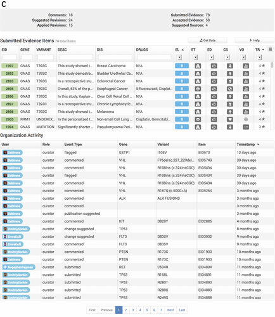Open the grid column menu icon
Screen dimensions: 275x317
(270, 49)
